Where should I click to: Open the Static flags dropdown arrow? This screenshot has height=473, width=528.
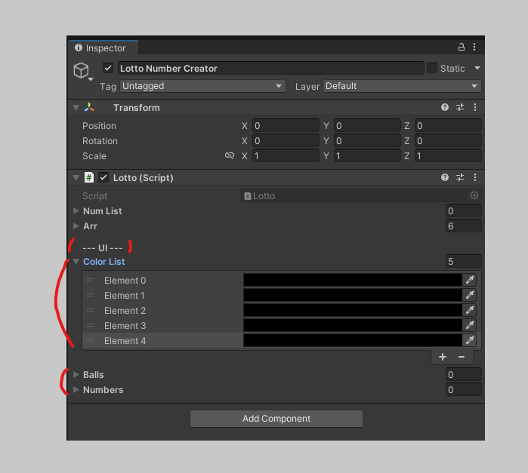477,68
